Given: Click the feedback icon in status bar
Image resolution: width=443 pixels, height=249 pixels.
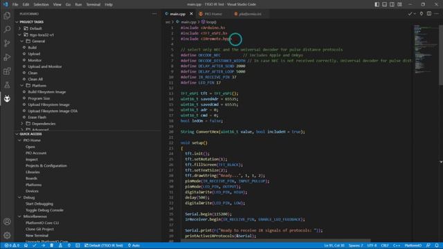Looking at the screenshot, I should (x=428, y=246).
